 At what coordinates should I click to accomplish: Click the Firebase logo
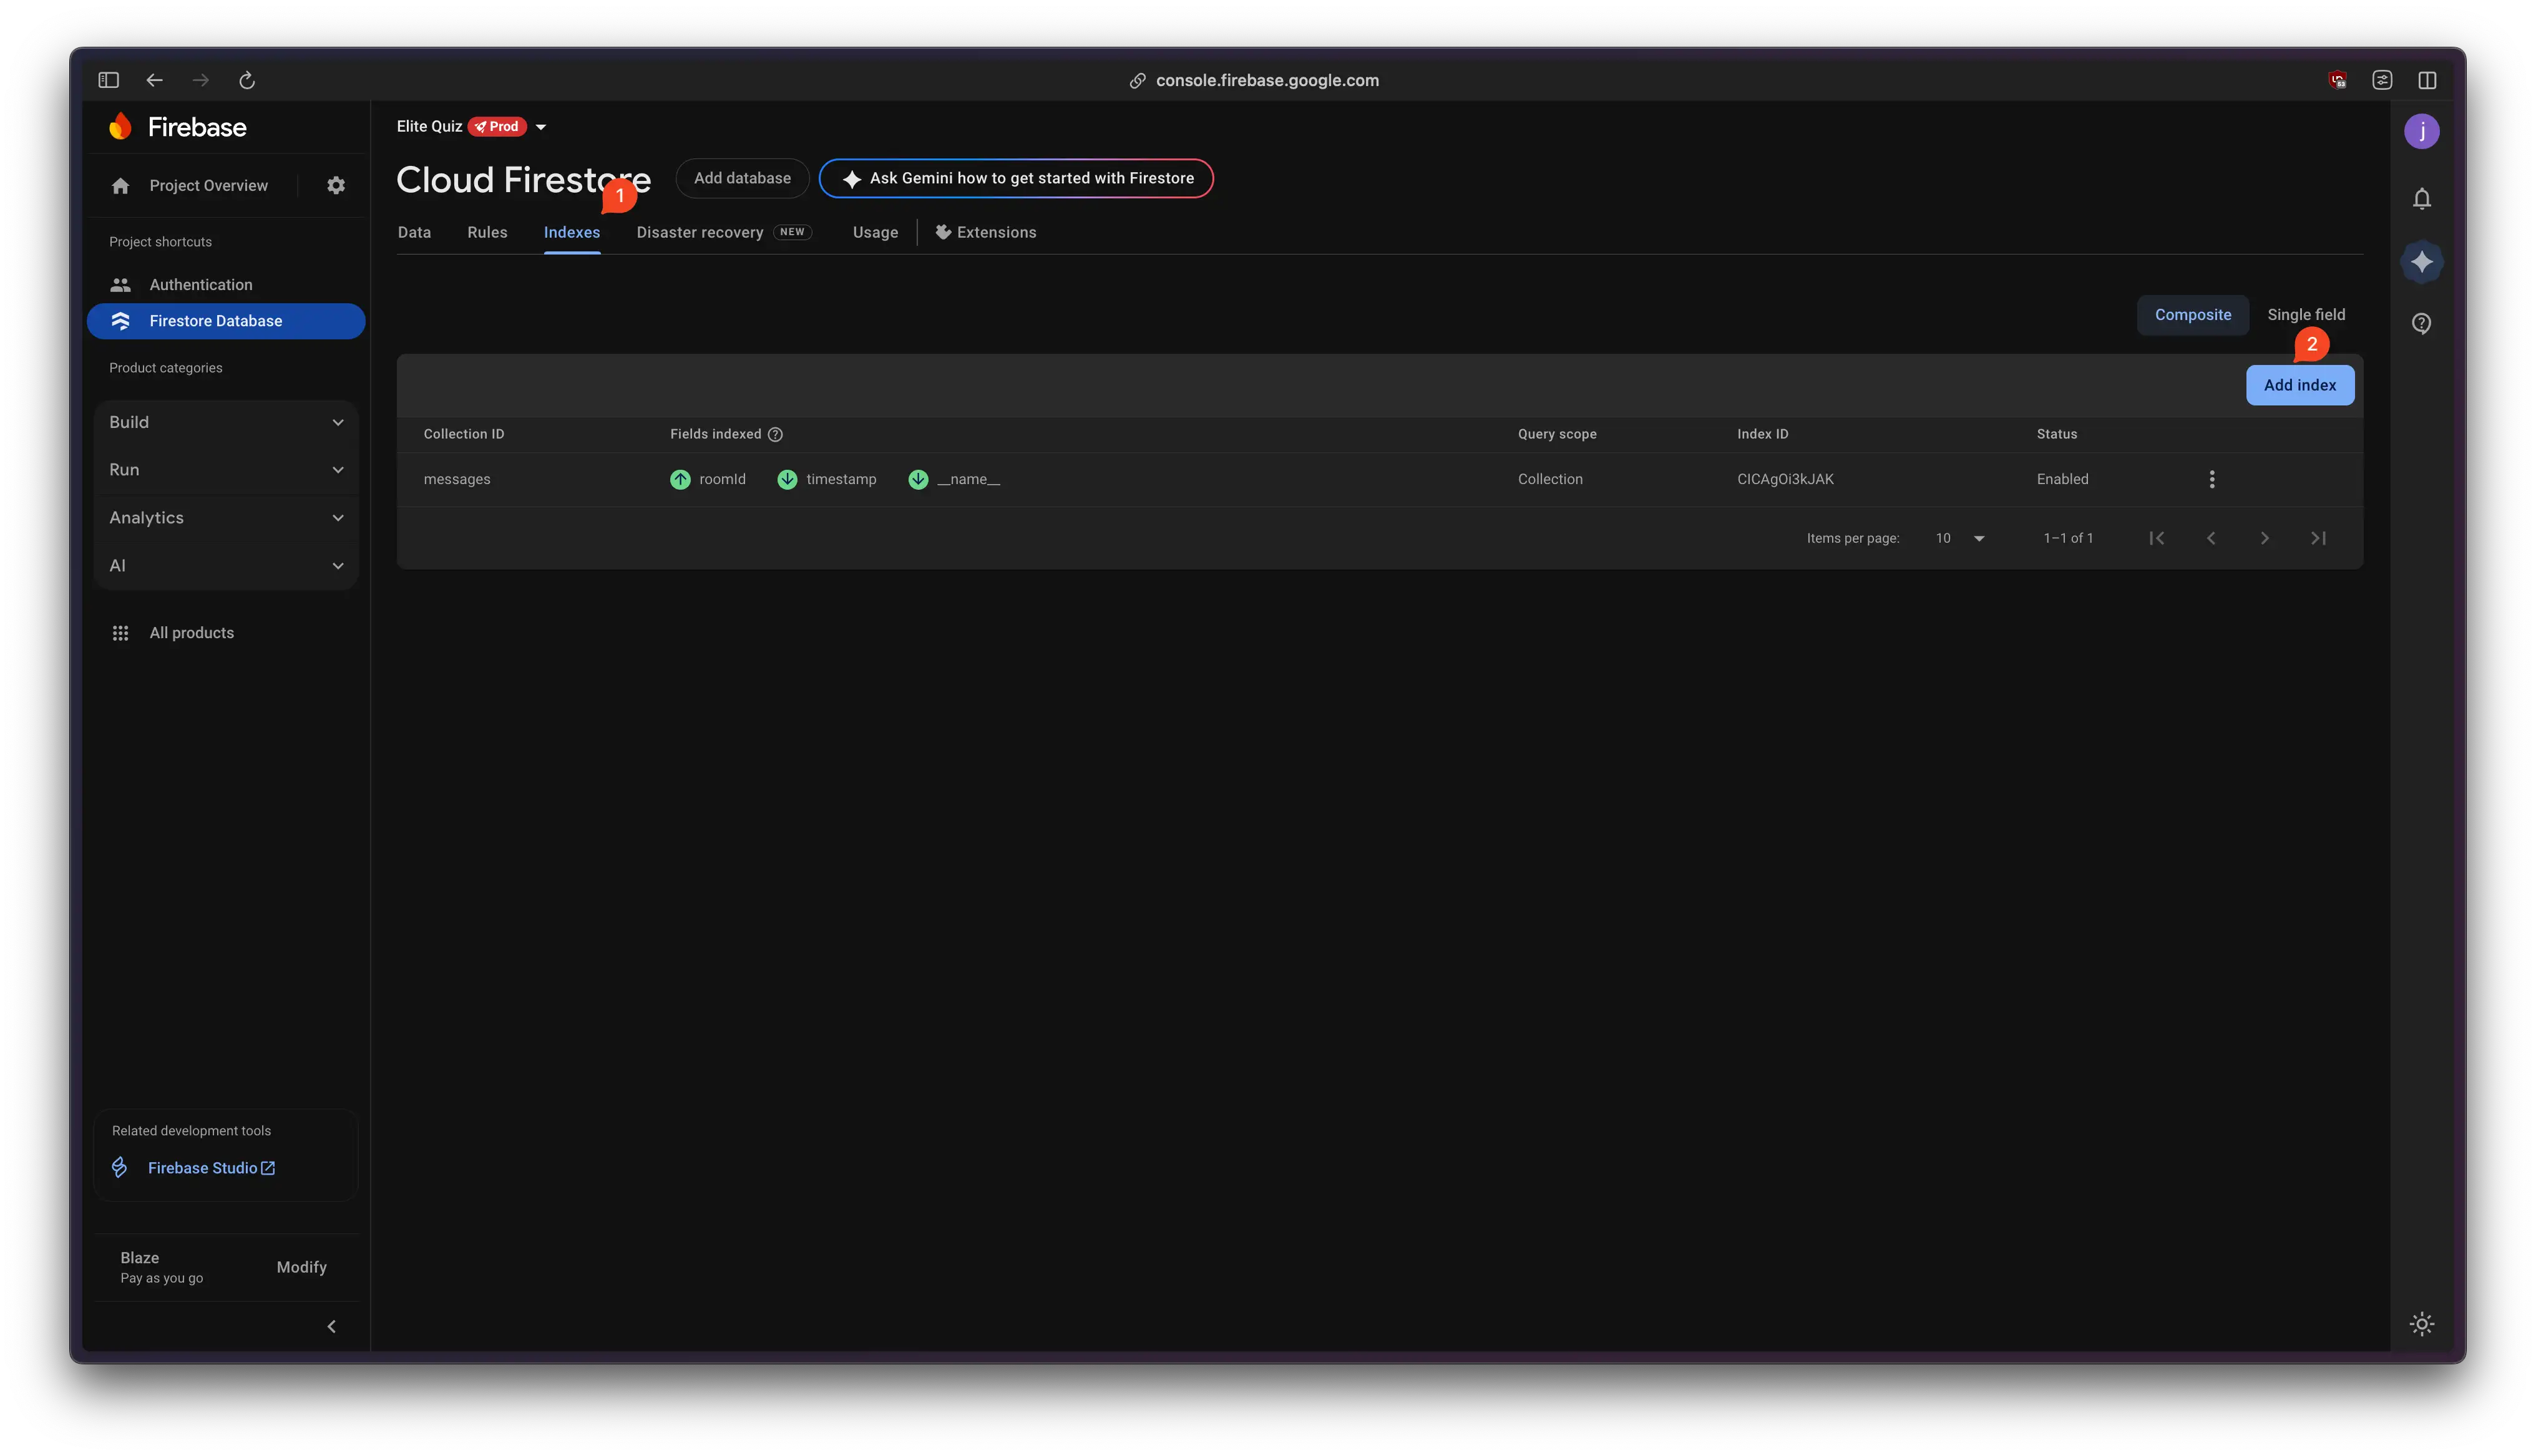(177, 127)
